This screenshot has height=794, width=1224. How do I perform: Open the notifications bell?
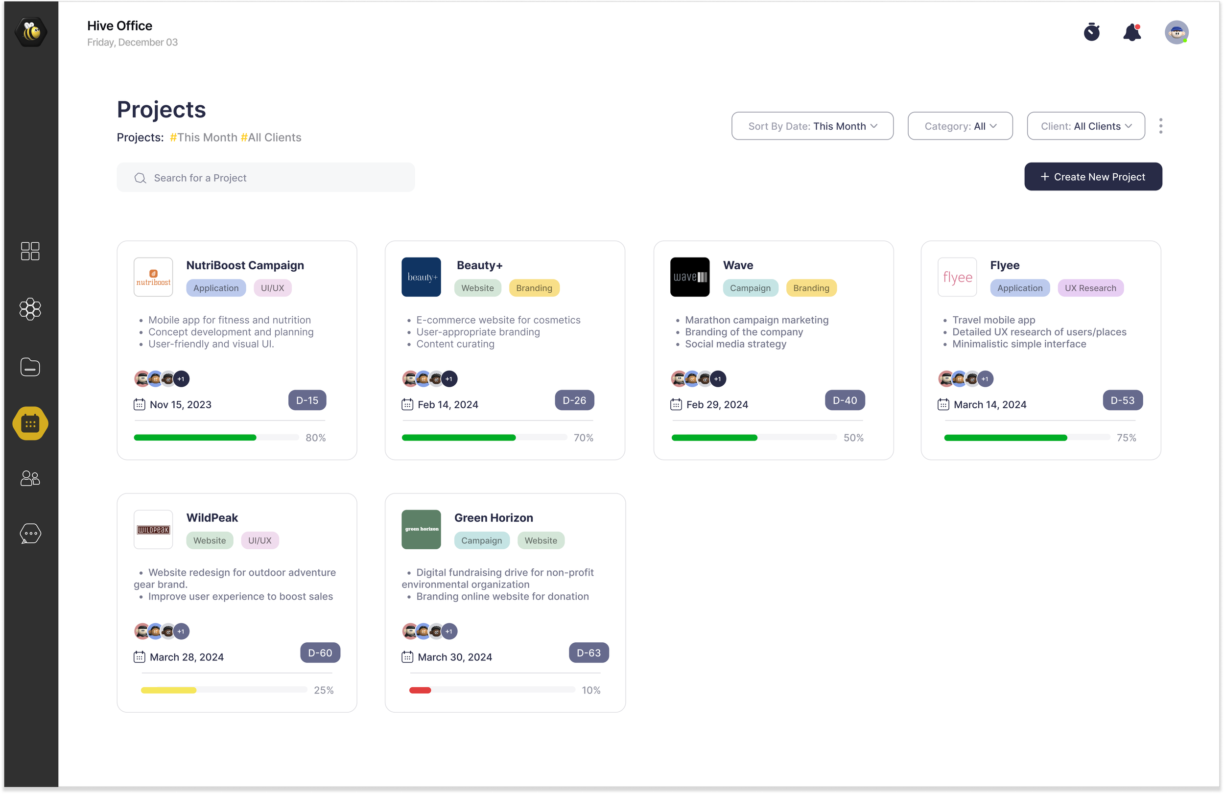coord(1132,32)
